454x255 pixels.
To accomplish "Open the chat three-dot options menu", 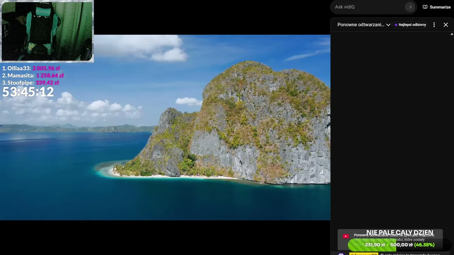I will [x=434, y=25].
